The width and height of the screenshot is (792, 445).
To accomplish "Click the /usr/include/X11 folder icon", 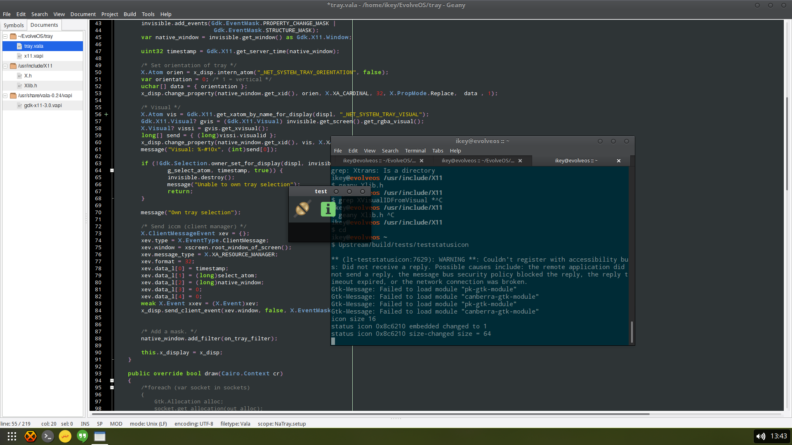I will coord(13,66).
